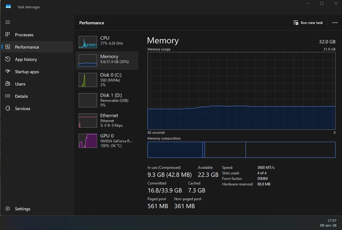The height and width of the screenshot is (230, 342).
Task: Select the Ethernet graph thumbnail
Action: click(x=88, y=121)
